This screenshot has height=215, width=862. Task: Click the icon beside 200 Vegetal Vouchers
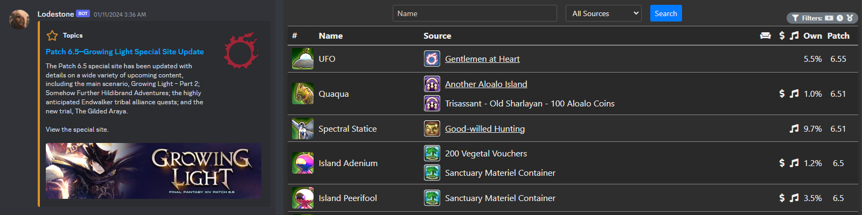coord(432,153)
